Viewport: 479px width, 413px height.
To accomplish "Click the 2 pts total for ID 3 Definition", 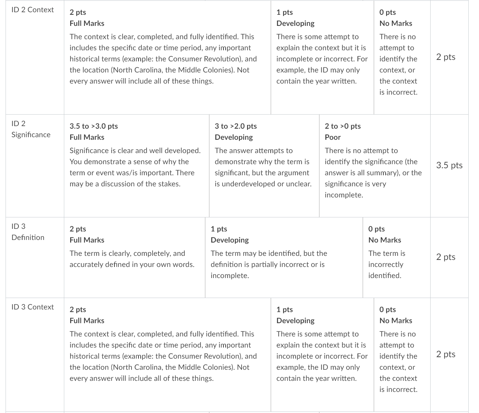I will point(446,257).
